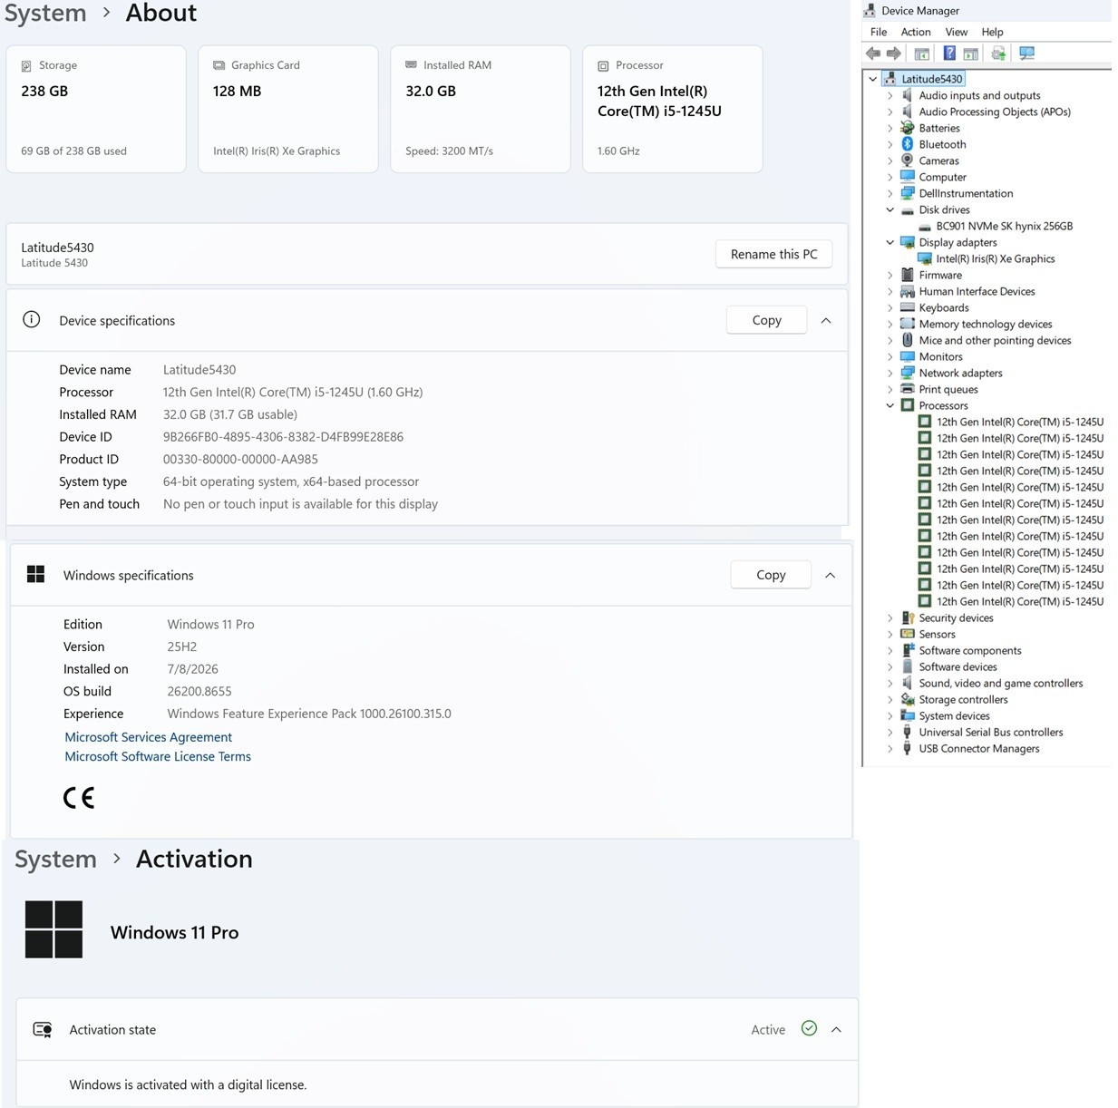Viewport: 1118px width, 1108px height.
Task: Copy the Windows specifications
Action: (771, 575)
